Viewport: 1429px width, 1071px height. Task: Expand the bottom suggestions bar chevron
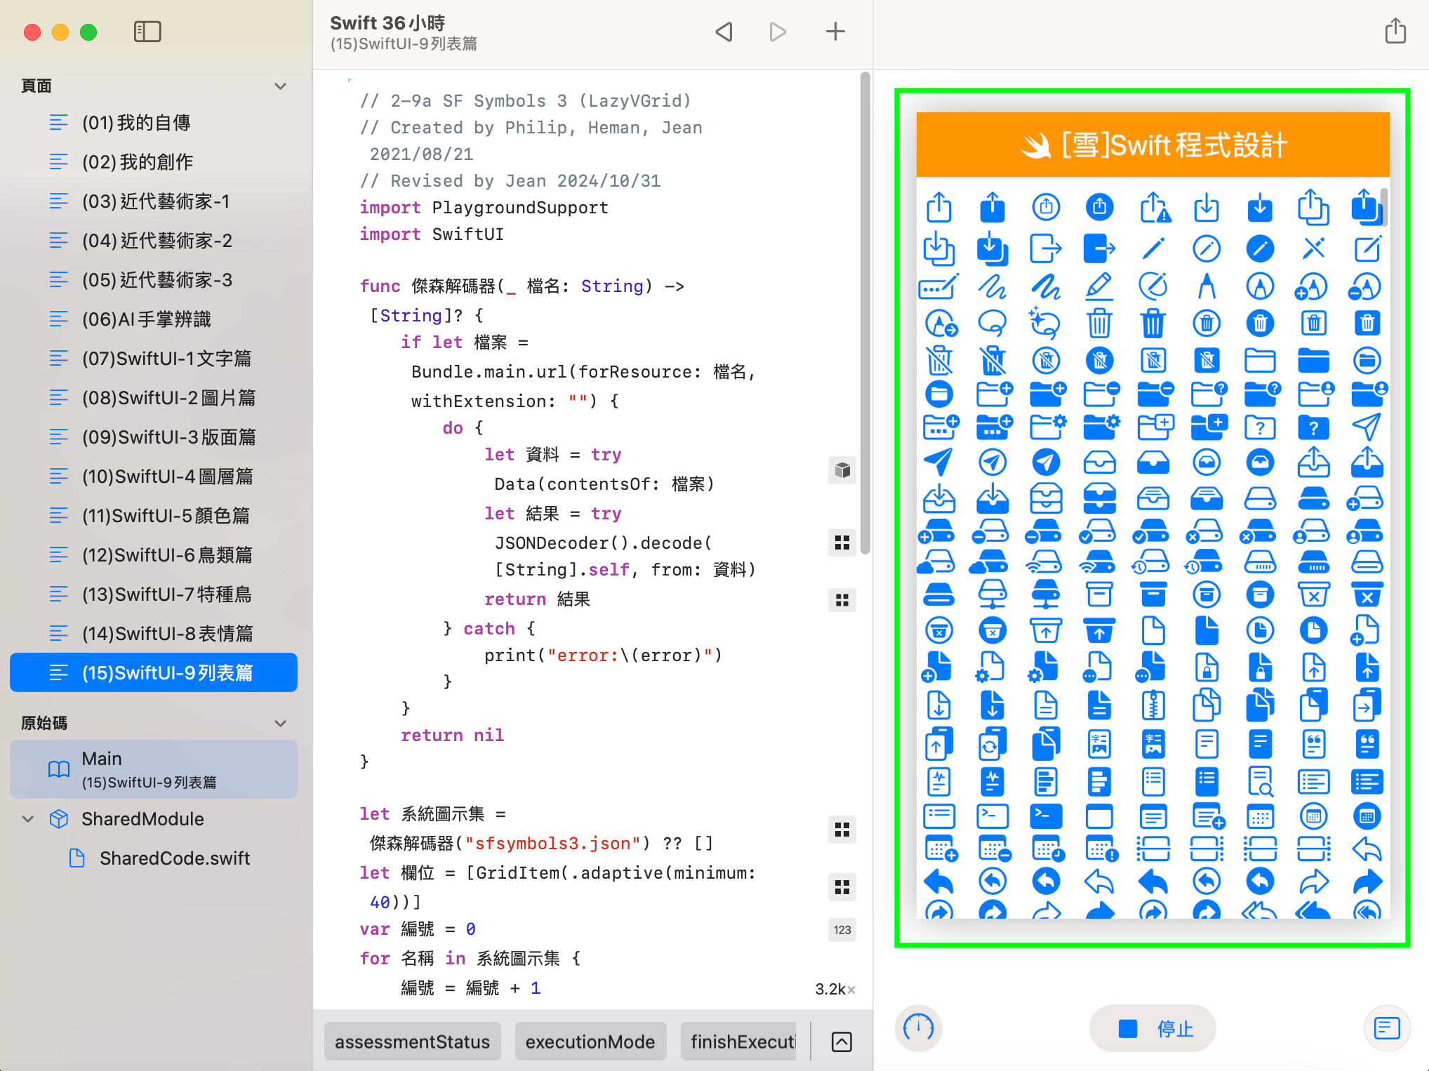coord(842,1042)
